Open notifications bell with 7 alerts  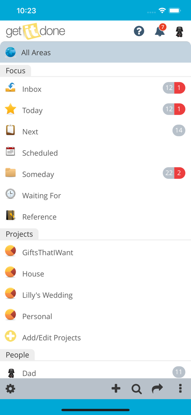click(x=160, y=31)
